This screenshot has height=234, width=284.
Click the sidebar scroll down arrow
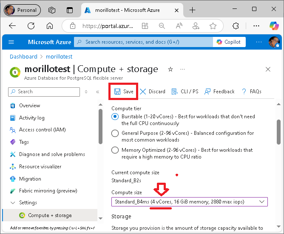click(100, 218)
